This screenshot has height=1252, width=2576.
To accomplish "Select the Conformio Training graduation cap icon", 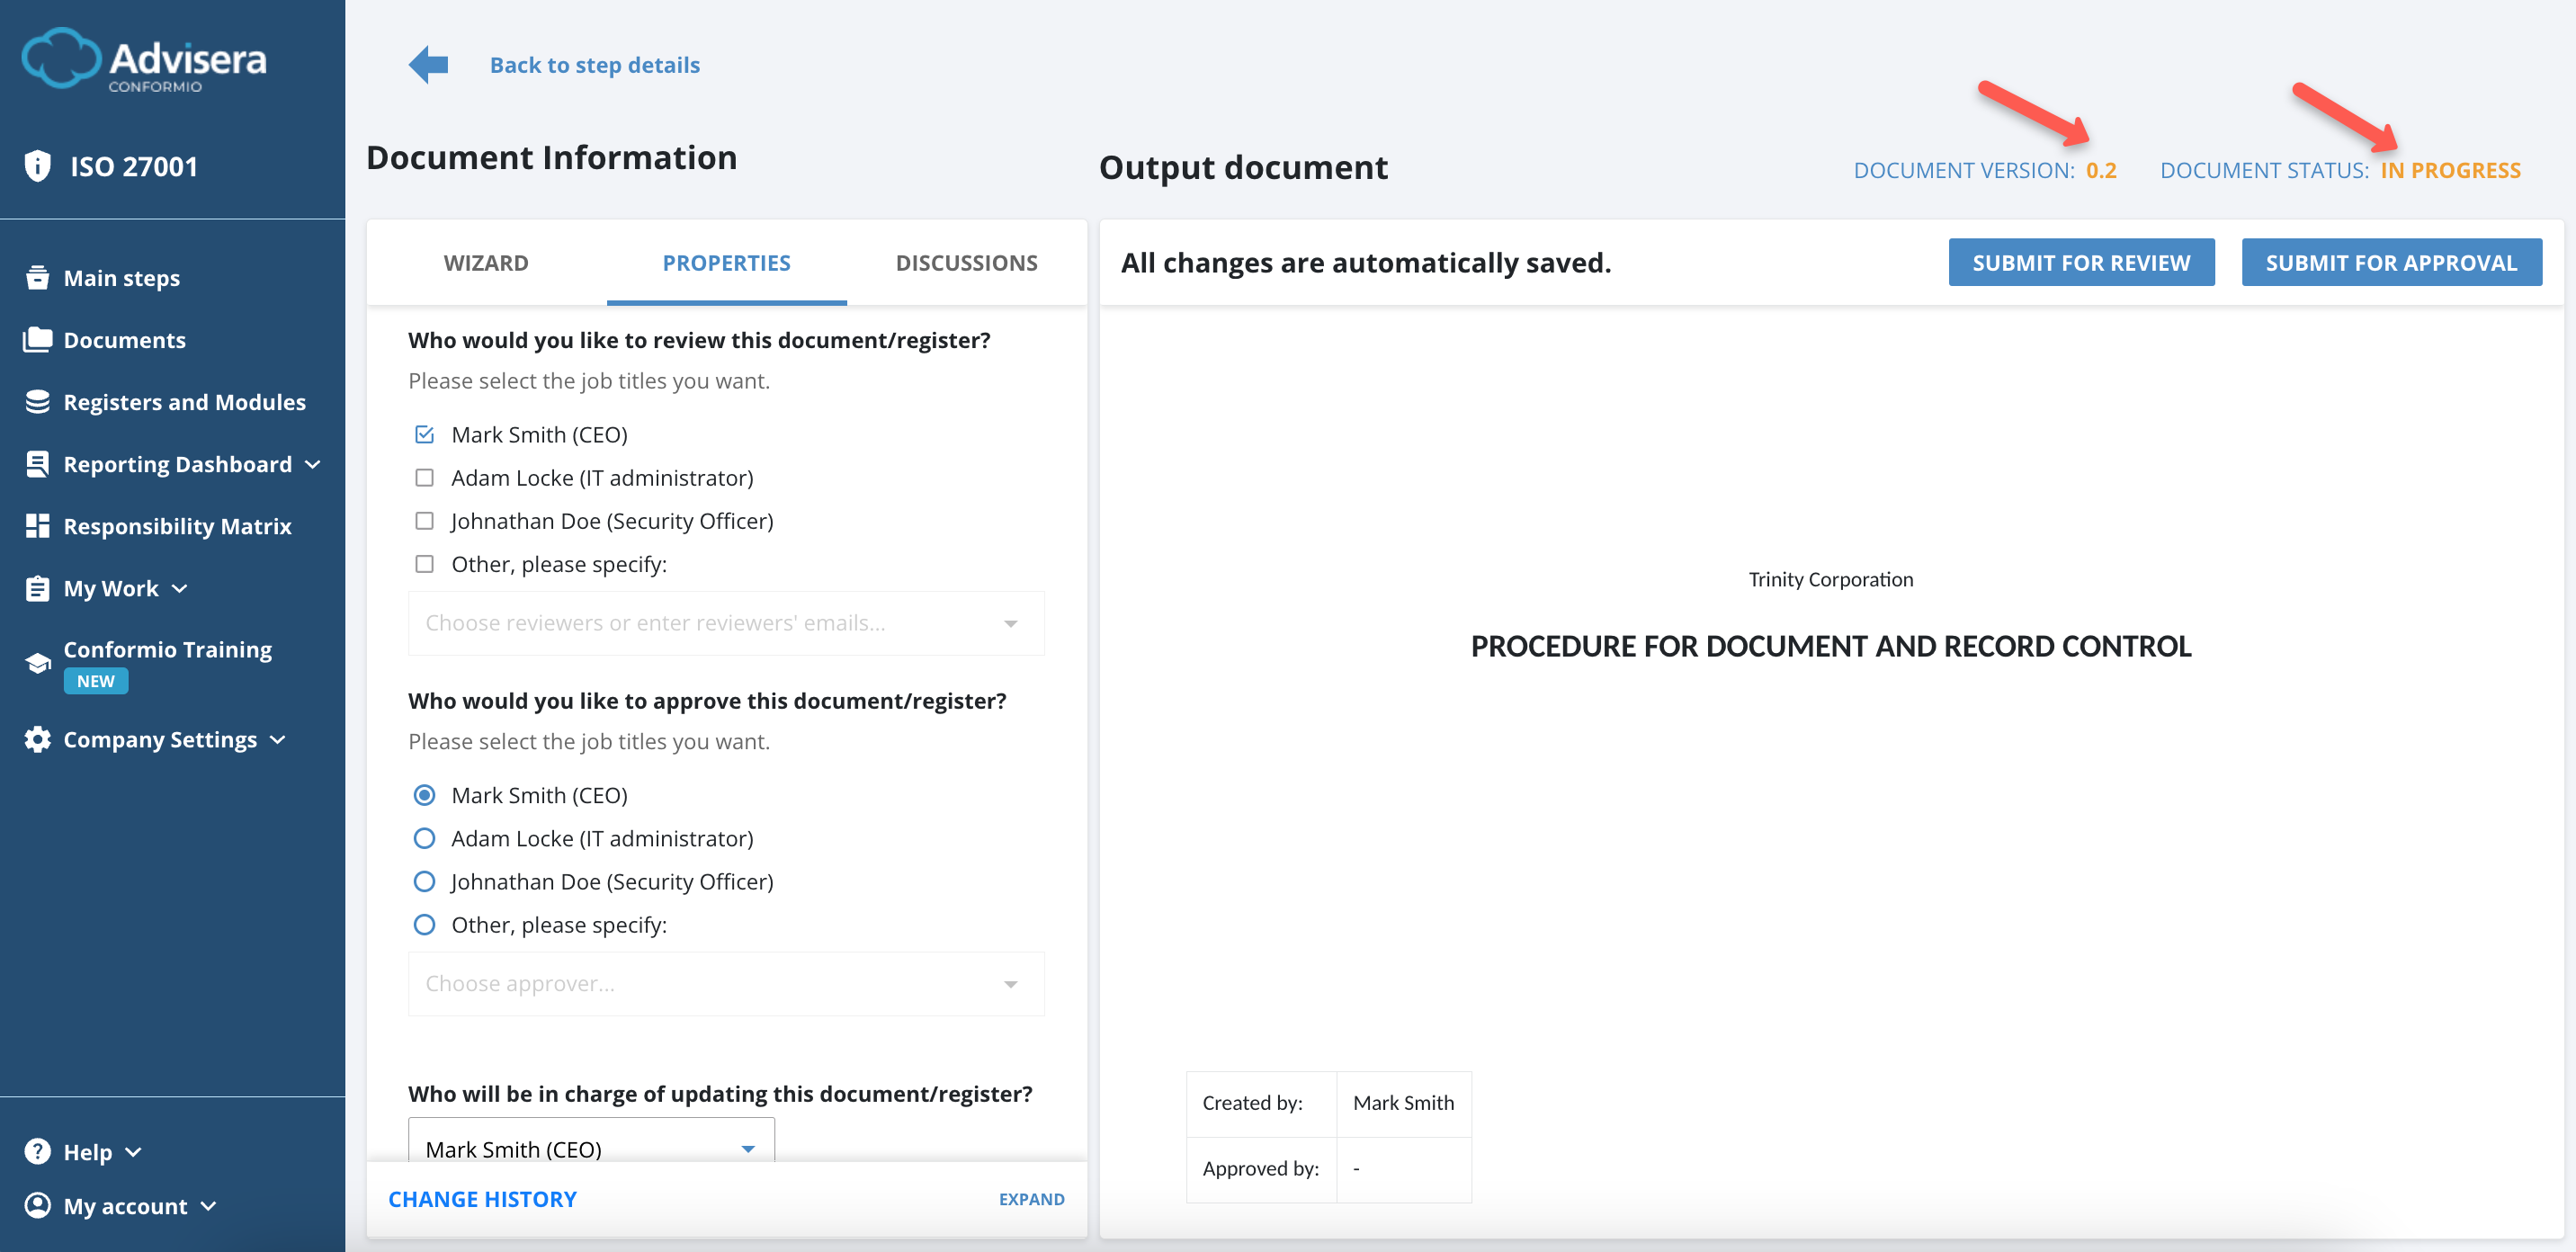I will [x=37, y=662].
